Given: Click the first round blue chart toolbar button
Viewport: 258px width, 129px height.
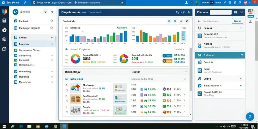Looking at the screenshot, I should [169, 21].
